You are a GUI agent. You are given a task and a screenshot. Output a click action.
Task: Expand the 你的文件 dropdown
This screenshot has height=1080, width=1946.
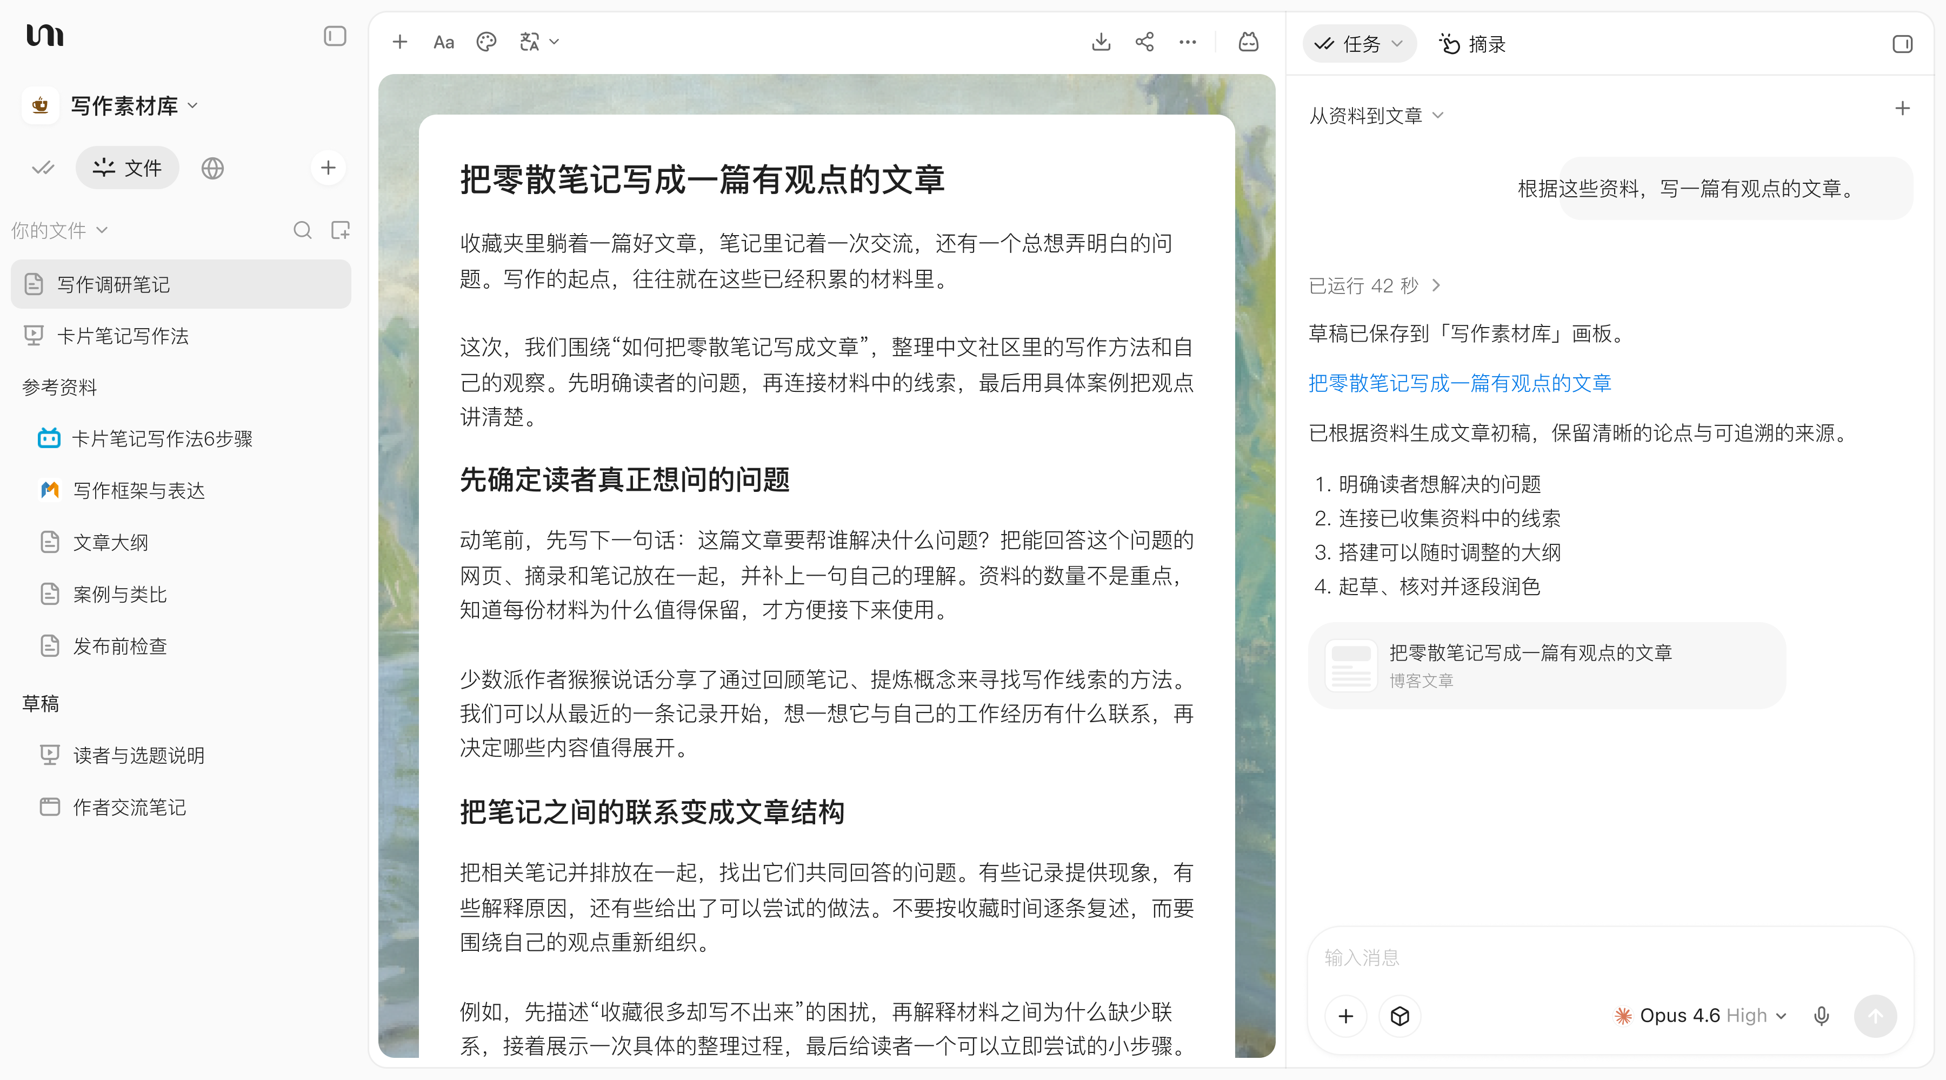[x=59, y=230]
